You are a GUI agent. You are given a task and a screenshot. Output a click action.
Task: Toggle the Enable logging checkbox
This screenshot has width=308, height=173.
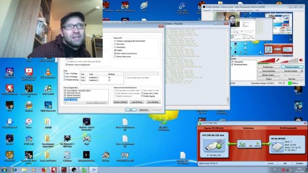pos(142,96)
